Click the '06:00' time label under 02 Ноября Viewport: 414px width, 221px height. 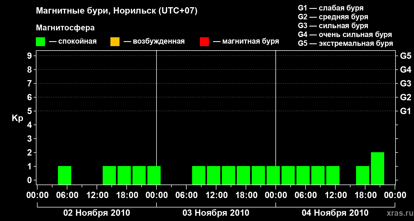click(x=67, y=195)
